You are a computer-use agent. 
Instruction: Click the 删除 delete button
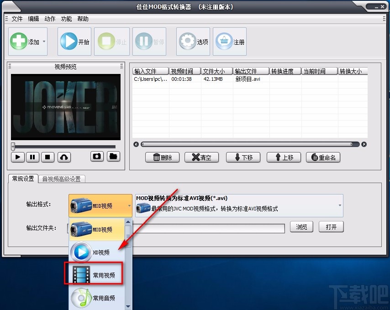(x=162, y=158)
